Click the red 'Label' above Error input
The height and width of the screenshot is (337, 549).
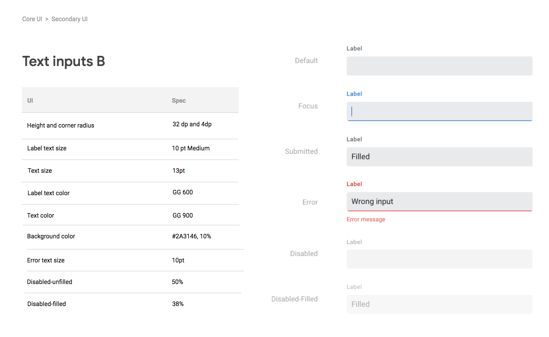pos(354,184)
